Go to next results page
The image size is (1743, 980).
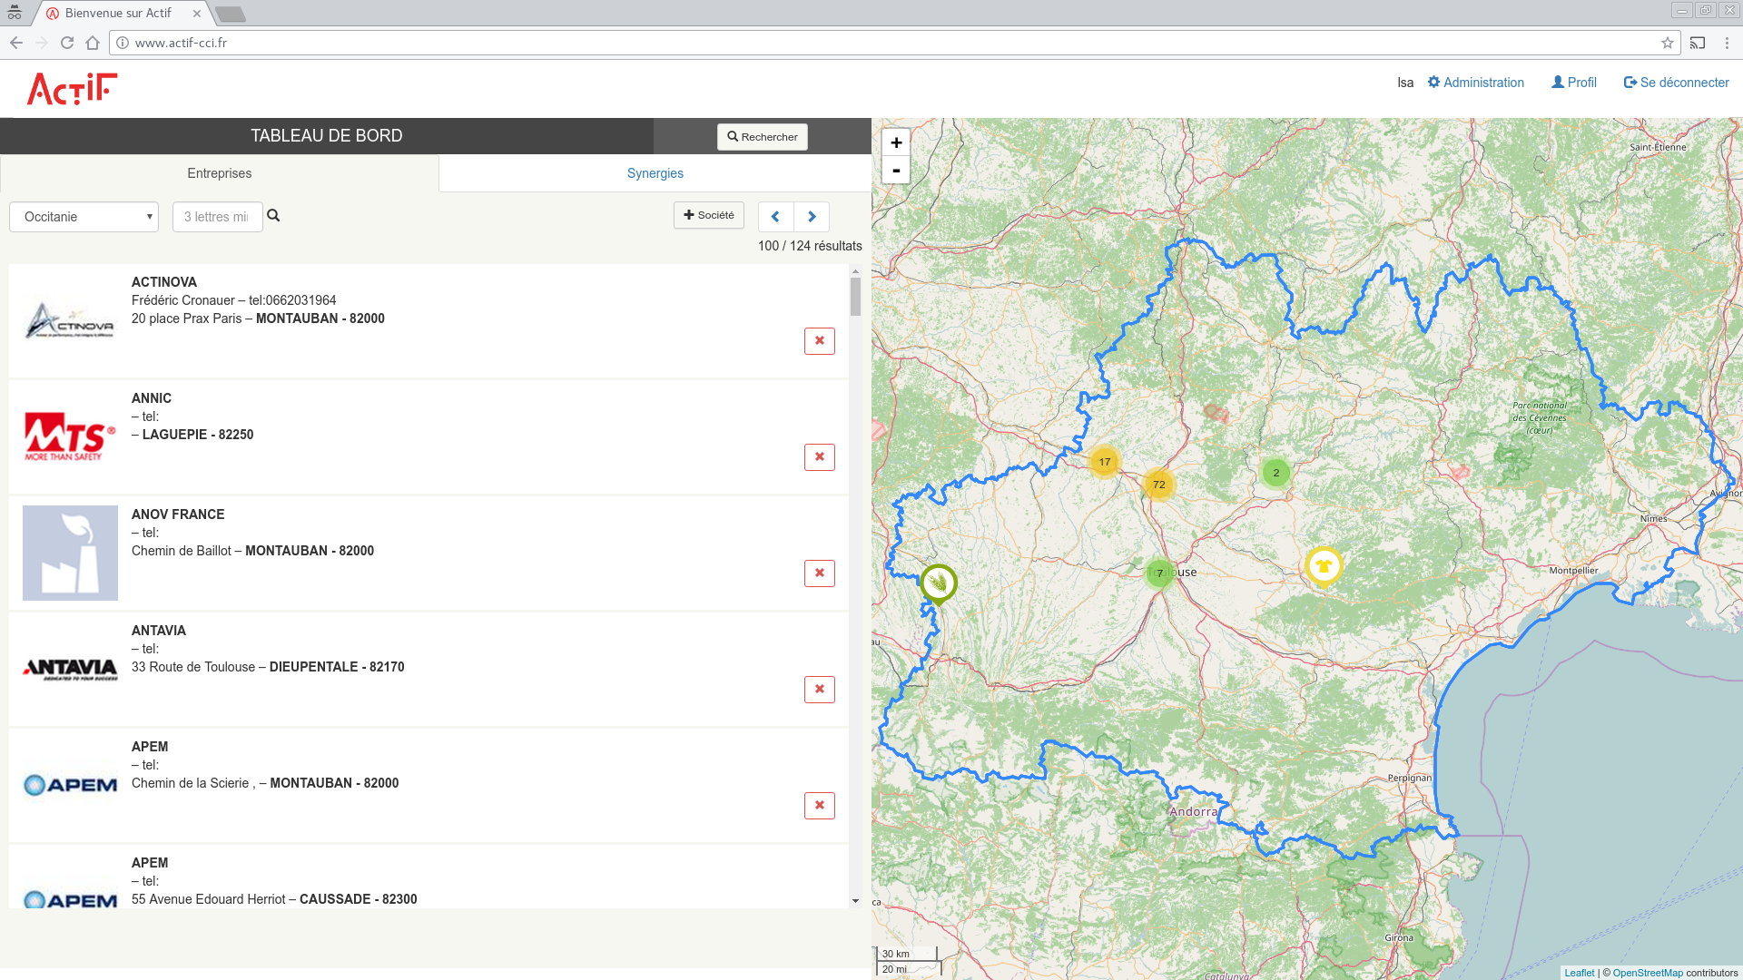[812, 217]
